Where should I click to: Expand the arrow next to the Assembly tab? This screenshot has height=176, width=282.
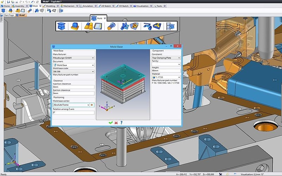[27, 6]
